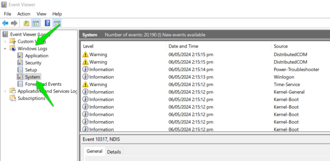Click the Up one level folder icon
This screenshot has height=161, width=330.
[26, 23]
